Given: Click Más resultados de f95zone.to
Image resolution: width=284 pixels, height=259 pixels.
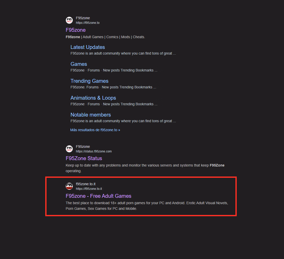Looking at the screenshot, I should (95, 130).
